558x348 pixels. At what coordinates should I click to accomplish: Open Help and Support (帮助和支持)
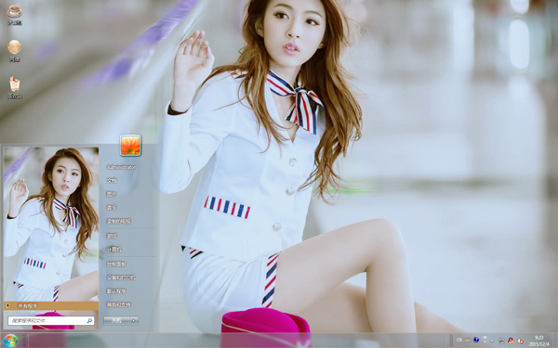click(x=118, y=304)
